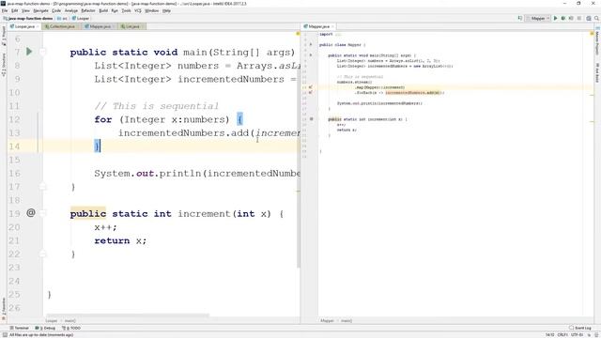Image resolution: width=601 pixels, height=338 pixels.
Task: Click the src breadcrumb in navigation bar
Action: click(63, 18)
